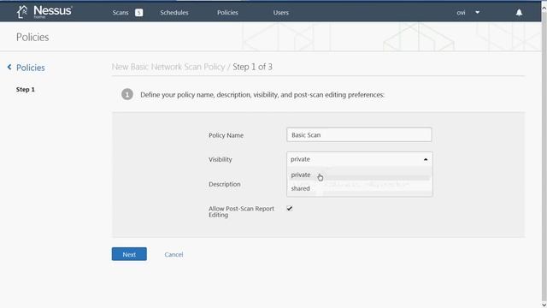Click the step 1 number circle
Screen dimensions: 547x308
tap(127, 94)
